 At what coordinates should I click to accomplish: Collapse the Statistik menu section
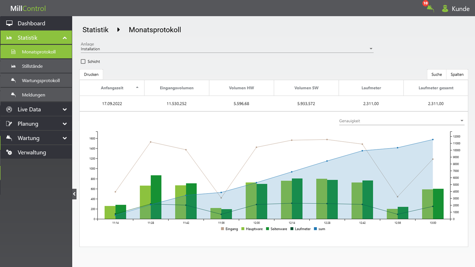[x=65, y=38]
